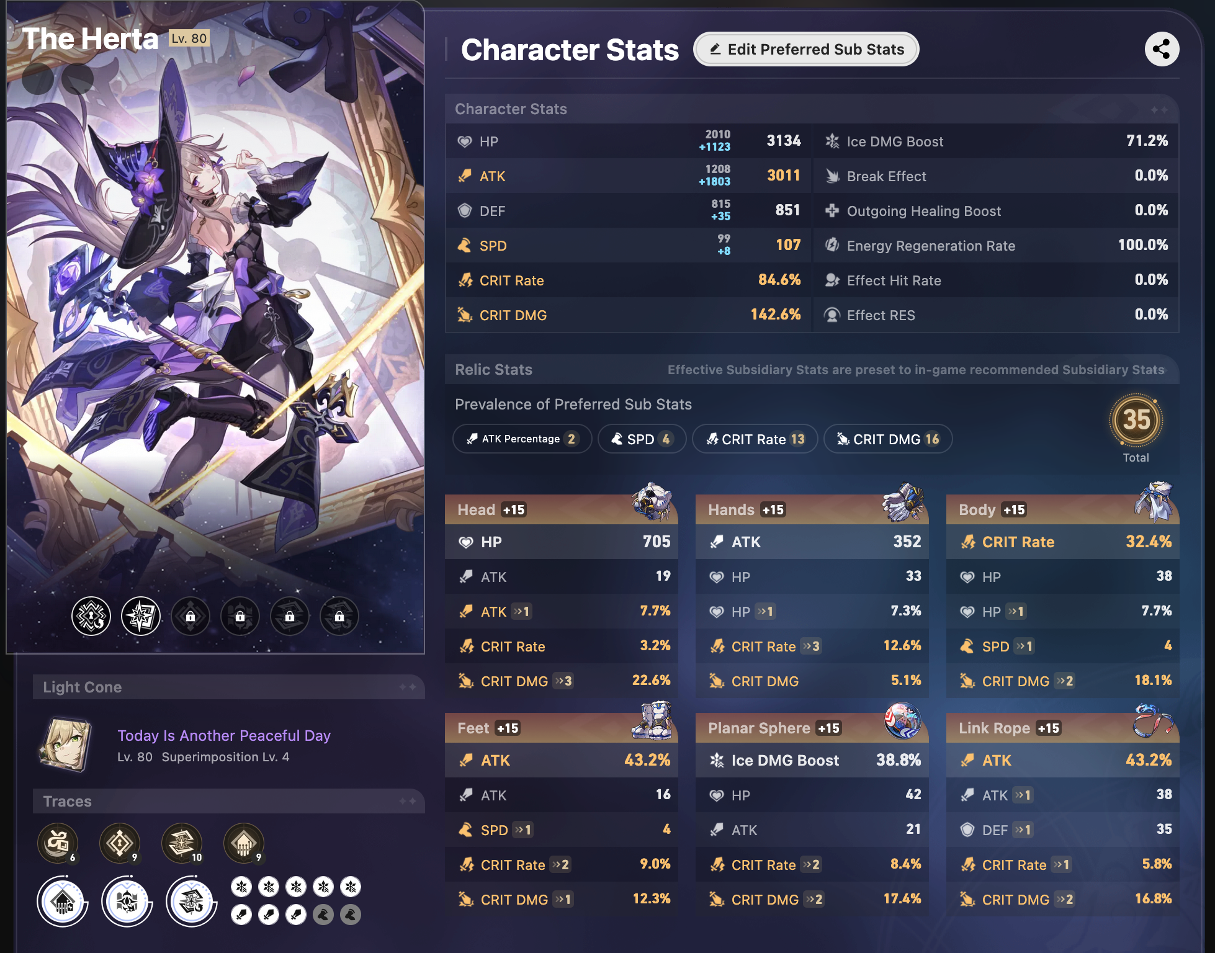Click the Head relic piece icon
Screen dimensions: 1215x953
click(x=652, y=502)
